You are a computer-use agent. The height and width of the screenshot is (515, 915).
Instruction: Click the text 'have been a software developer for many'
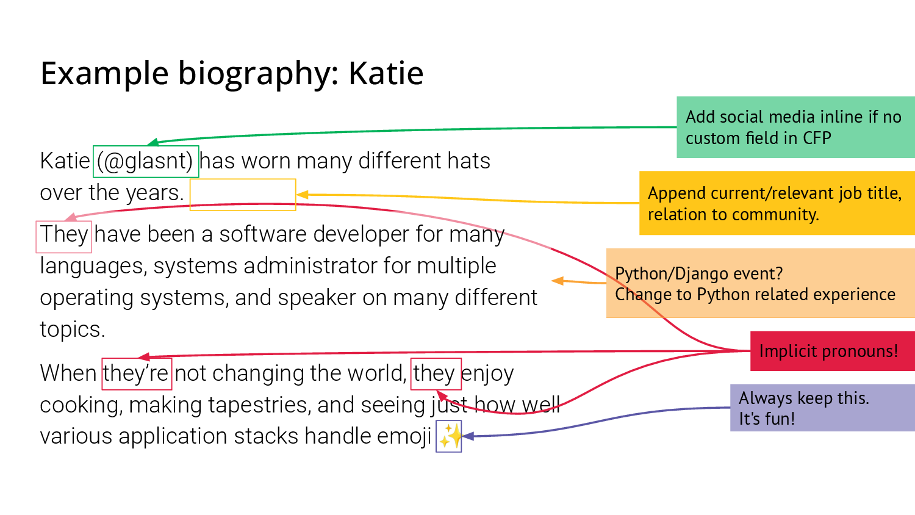[300, 234]
